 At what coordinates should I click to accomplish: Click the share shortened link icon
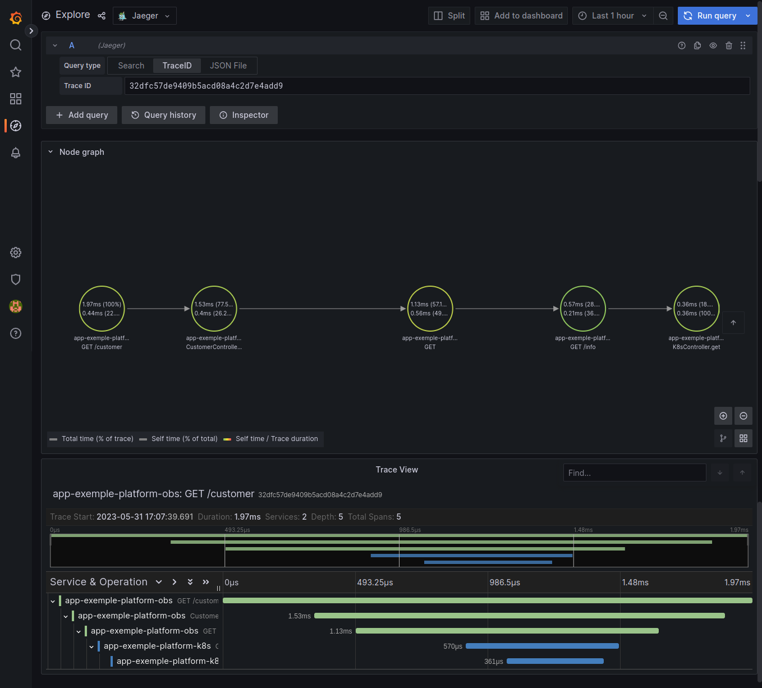click(102, 16)
